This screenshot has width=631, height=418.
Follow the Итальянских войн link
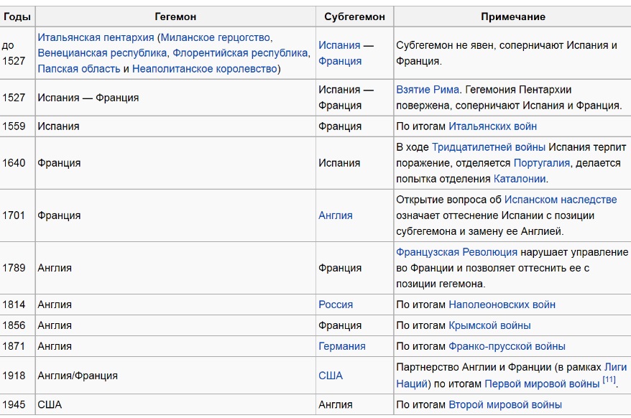coord(492,126)
